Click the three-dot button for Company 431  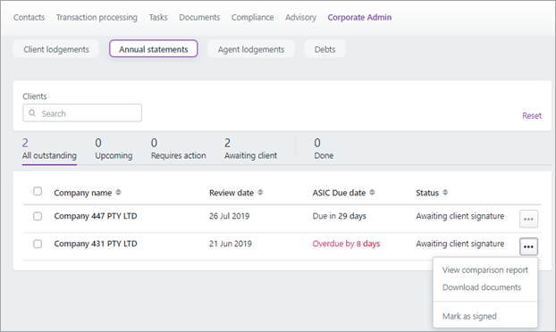[x=528, y=246]
